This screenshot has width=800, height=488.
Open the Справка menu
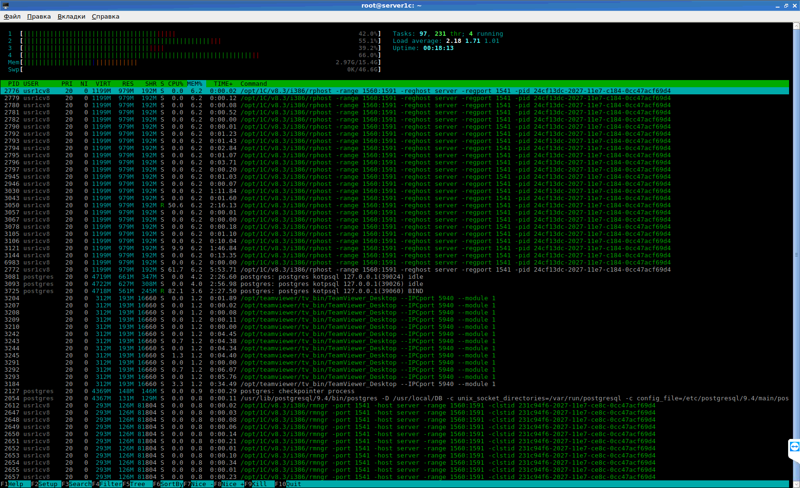(x=106, y=16)
